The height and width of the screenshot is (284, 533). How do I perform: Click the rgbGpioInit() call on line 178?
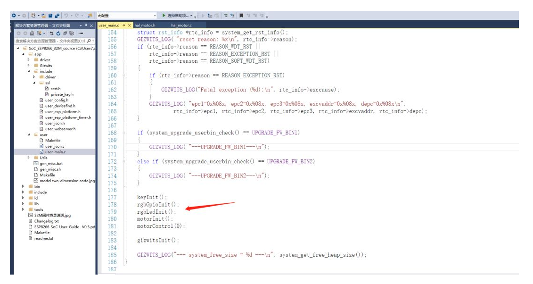(158, 204)
